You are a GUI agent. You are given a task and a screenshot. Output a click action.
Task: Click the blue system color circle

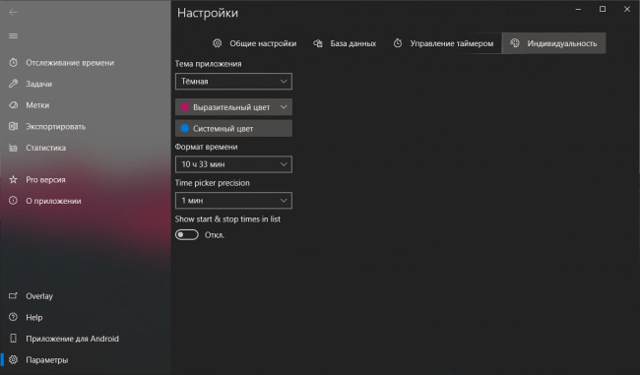coord(184,128)
